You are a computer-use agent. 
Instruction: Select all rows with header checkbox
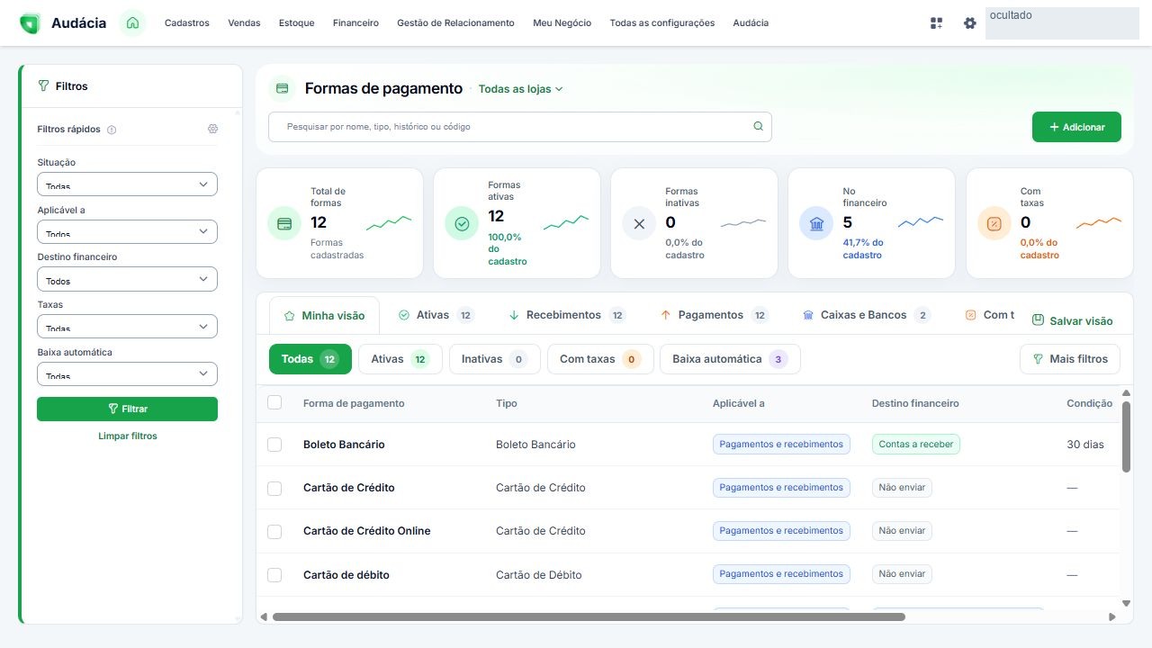click(274, 402)
